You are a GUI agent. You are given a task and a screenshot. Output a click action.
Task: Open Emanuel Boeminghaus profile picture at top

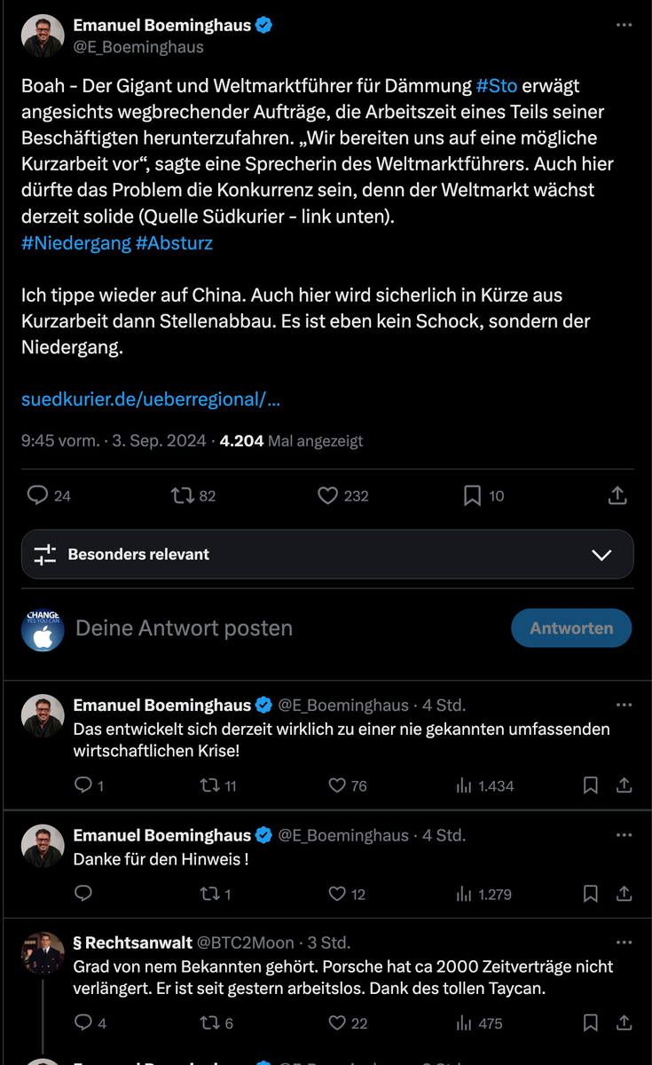click(43, 36)
